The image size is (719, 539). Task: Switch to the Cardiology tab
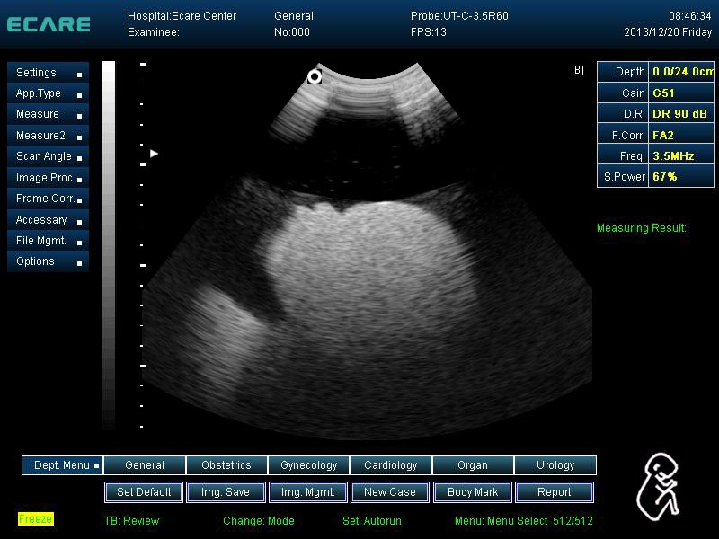coord(390,465)
